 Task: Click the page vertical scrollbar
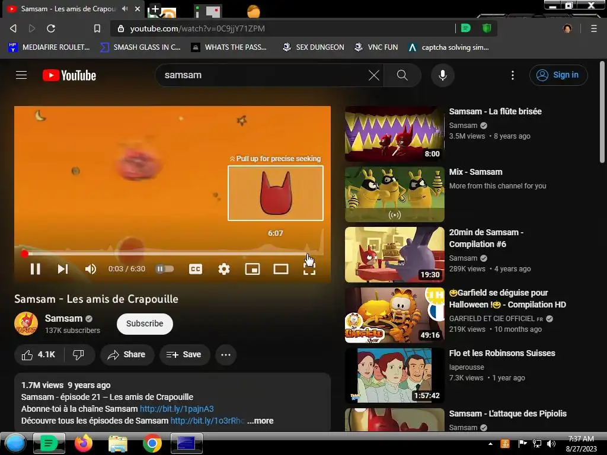602,112
